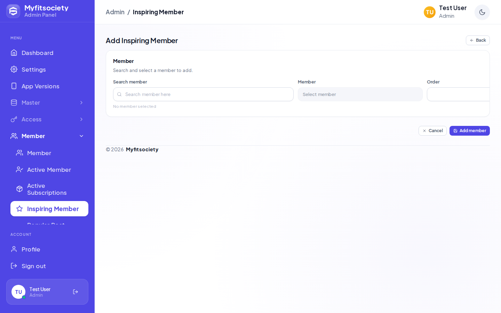Select the Inspiring Member menu item

coord(49,209)
